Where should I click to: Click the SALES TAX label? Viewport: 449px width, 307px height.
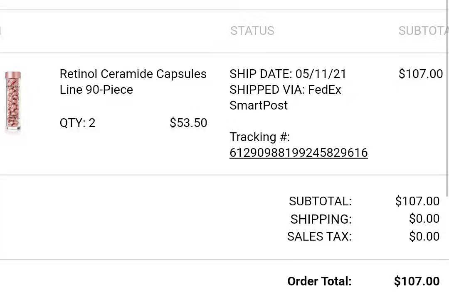[x=319, y=237]
